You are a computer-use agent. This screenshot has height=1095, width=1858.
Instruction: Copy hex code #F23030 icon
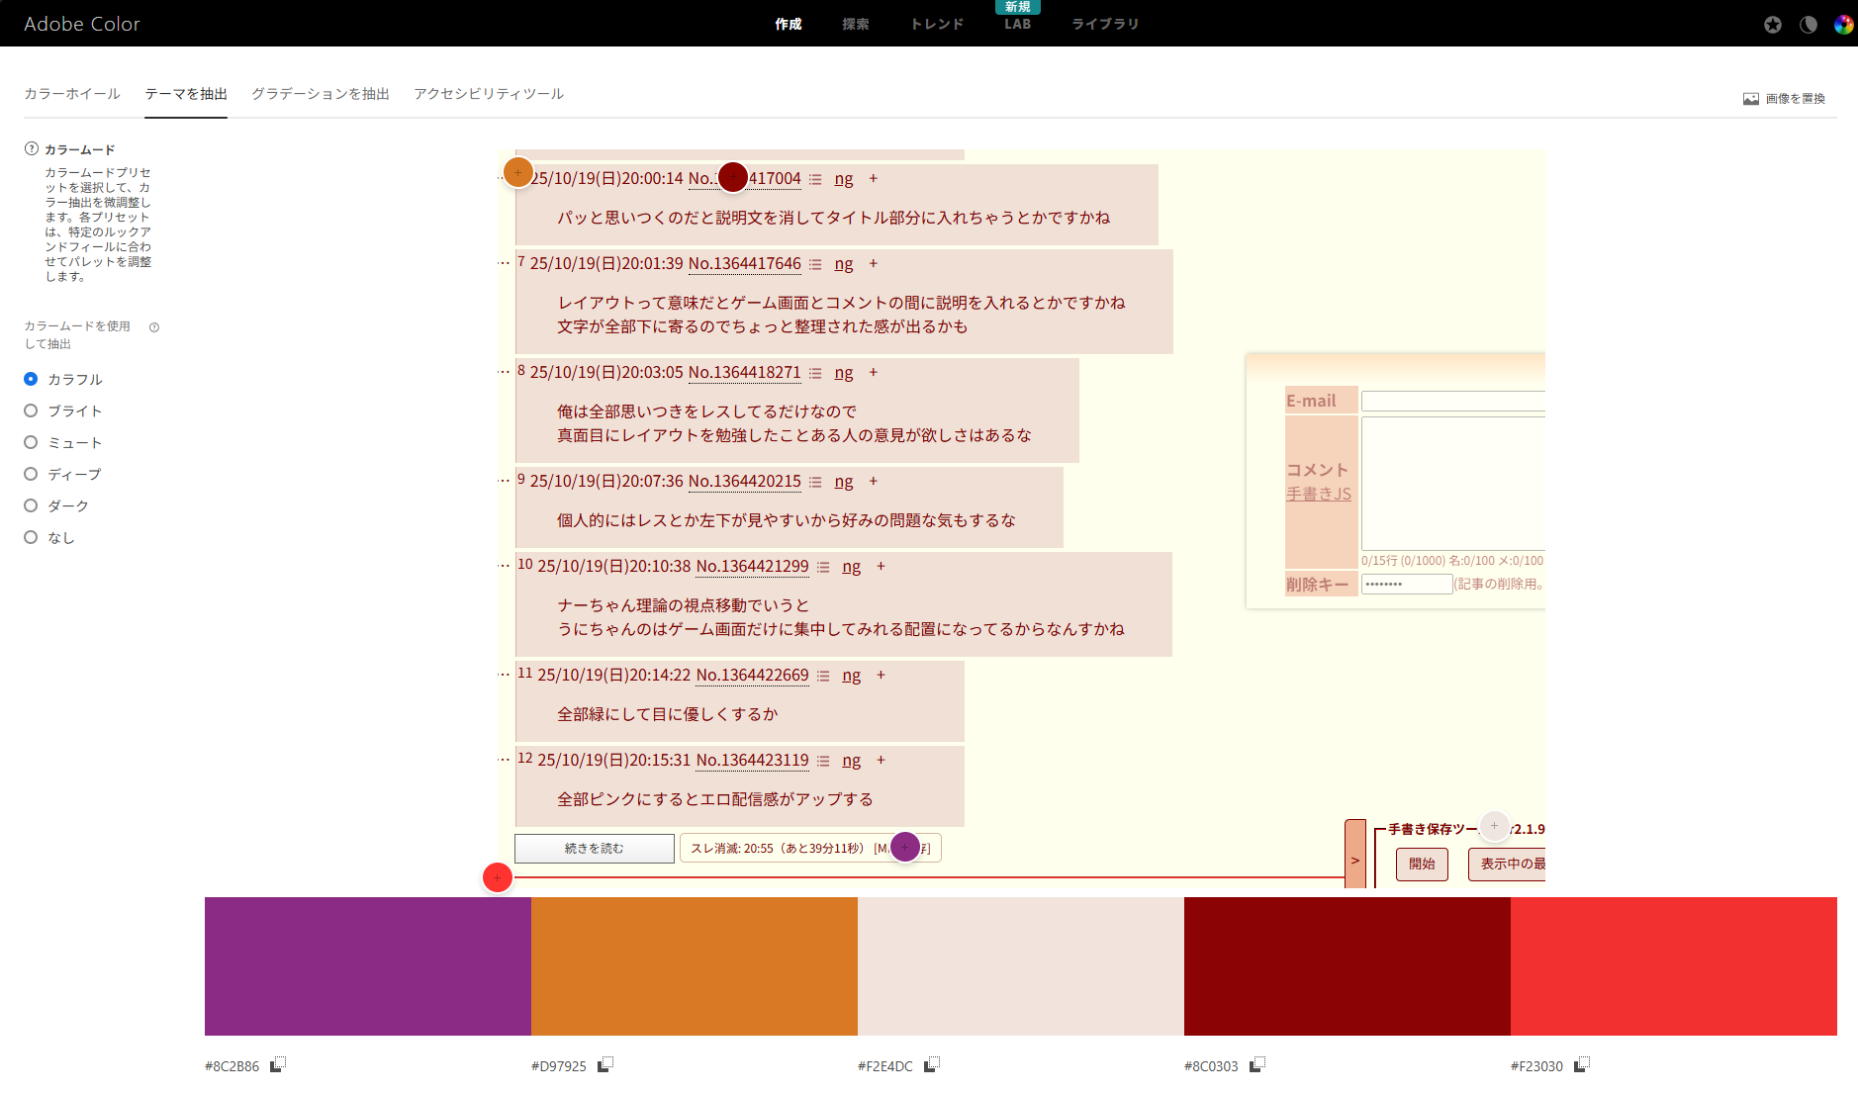coord(1582,1064)
